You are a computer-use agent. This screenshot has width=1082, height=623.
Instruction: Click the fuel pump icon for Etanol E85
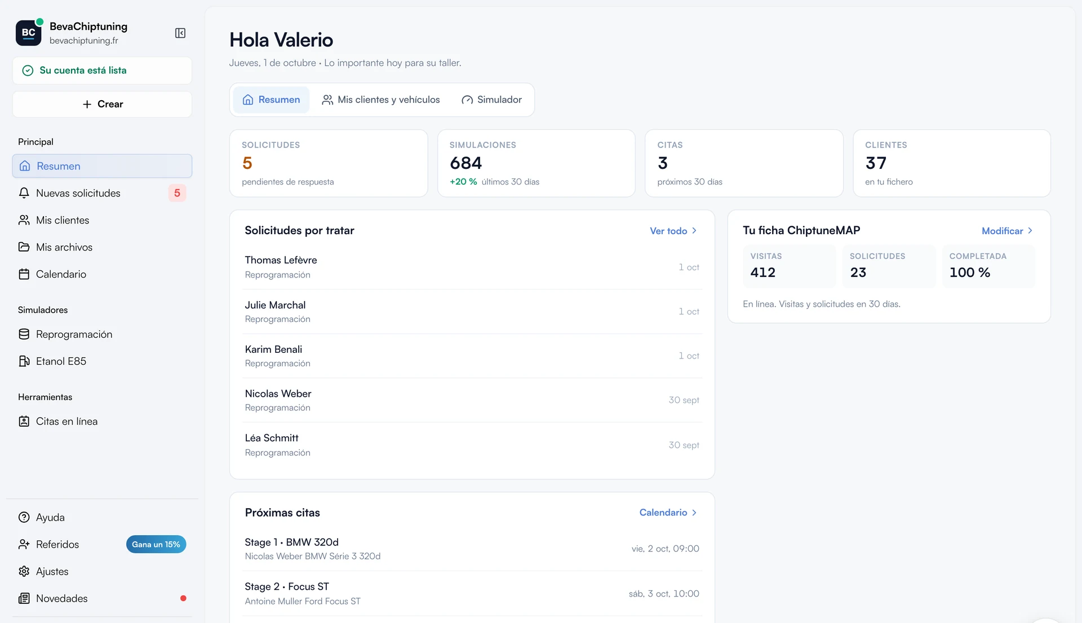tap(24, 361)
